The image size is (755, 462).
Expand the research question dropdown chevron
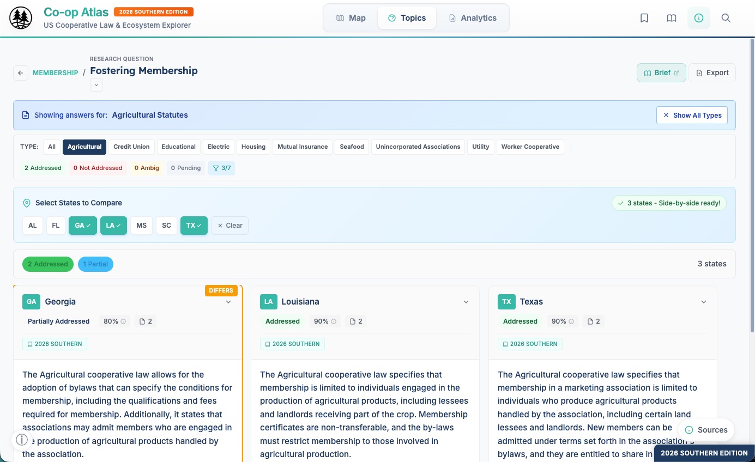point(96,85)
